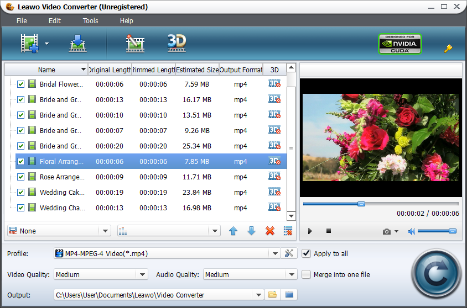Open the 3D settings toolbar icon
This screenshot has height=308, width=467.
[177, 44]
